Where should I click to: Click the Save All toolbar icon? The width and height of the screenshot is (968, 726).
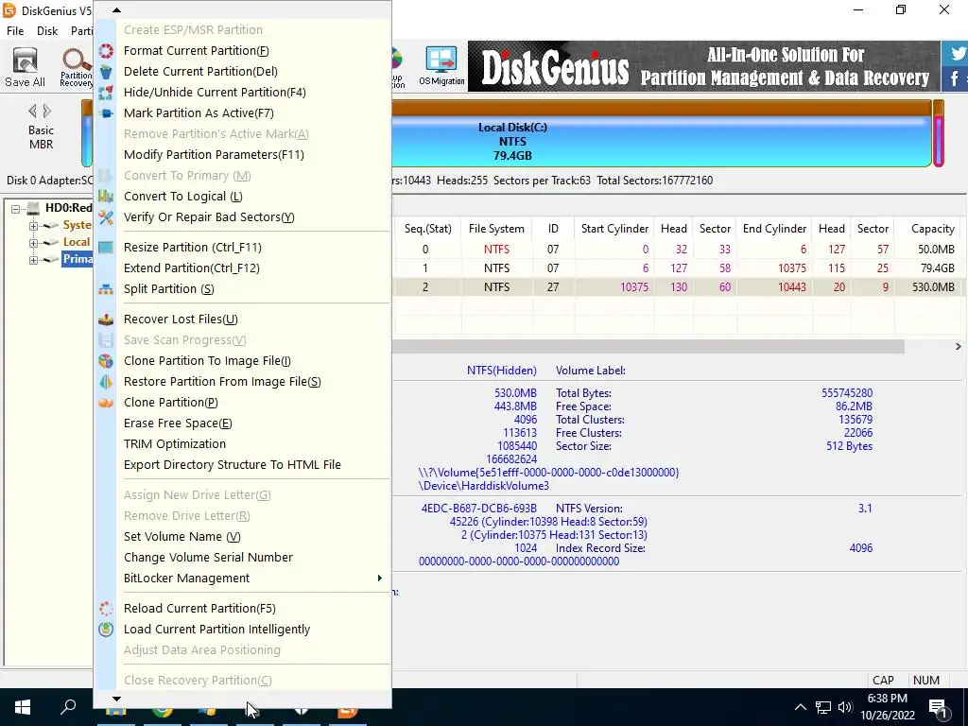point(25,67)
